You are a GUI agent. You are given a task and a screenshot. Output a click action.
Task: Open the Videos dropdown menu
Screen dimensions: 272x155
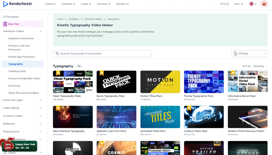[50, 4]
